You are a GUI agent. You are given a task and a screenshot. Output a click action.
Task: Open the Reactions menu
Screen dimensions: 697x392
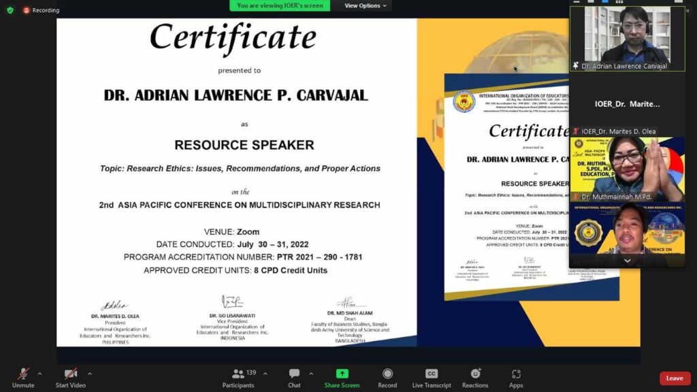click(x=475, y=374)
